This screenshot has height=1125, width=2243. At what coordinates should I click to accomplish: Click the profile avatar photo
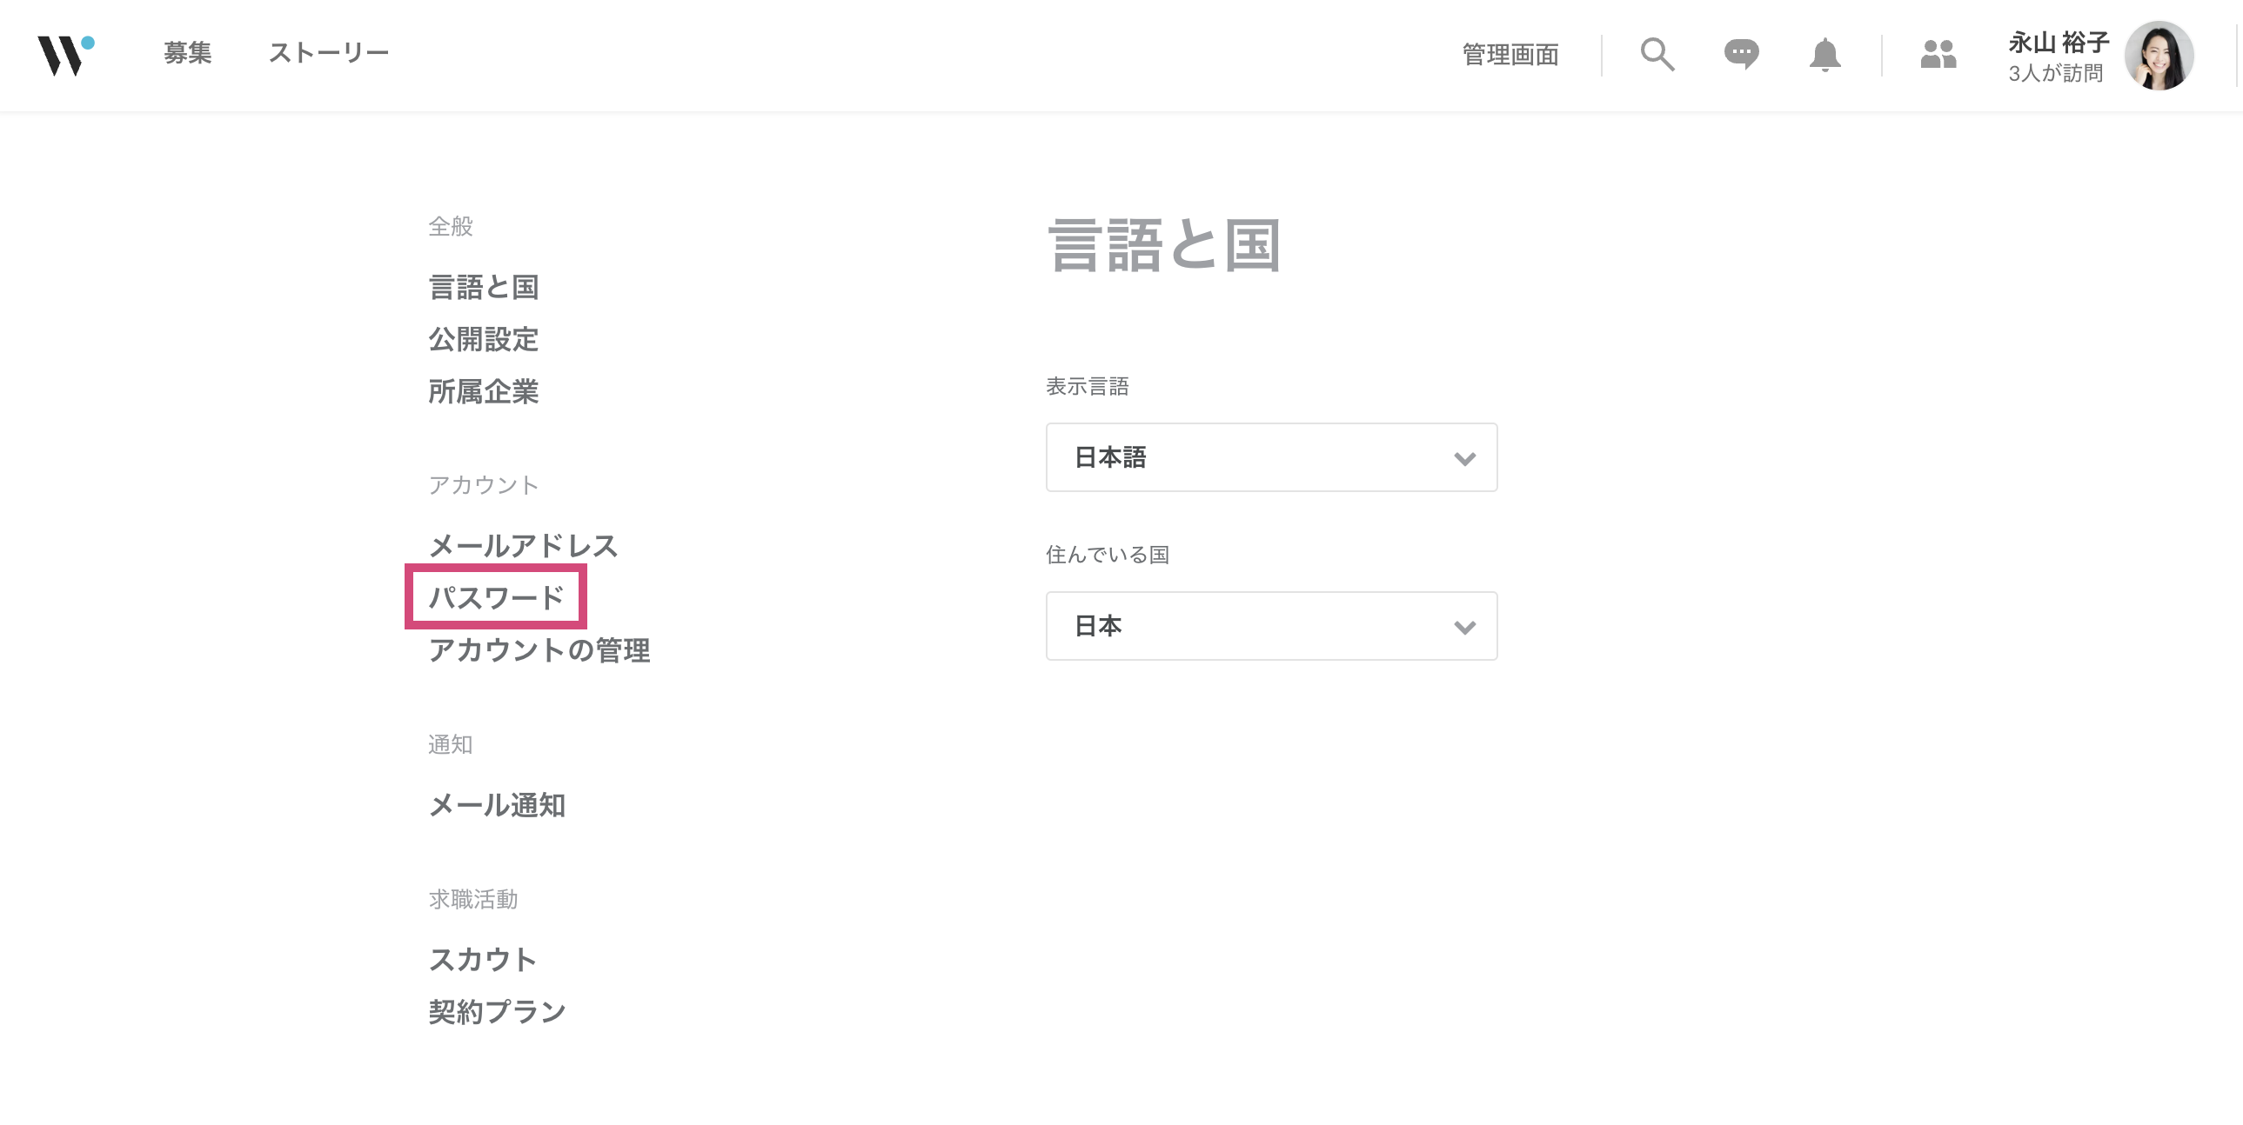point(2159,56)
